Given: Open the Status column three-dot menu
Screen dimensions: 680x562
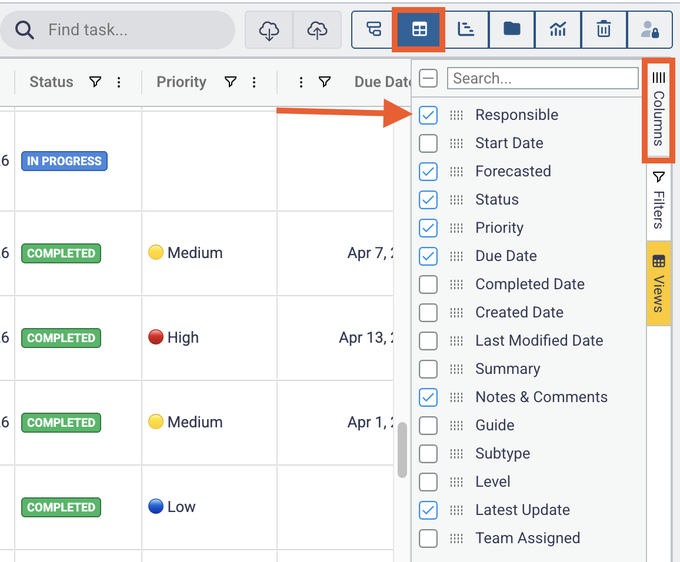Looking at the screenshot, I should click(119, 82).
